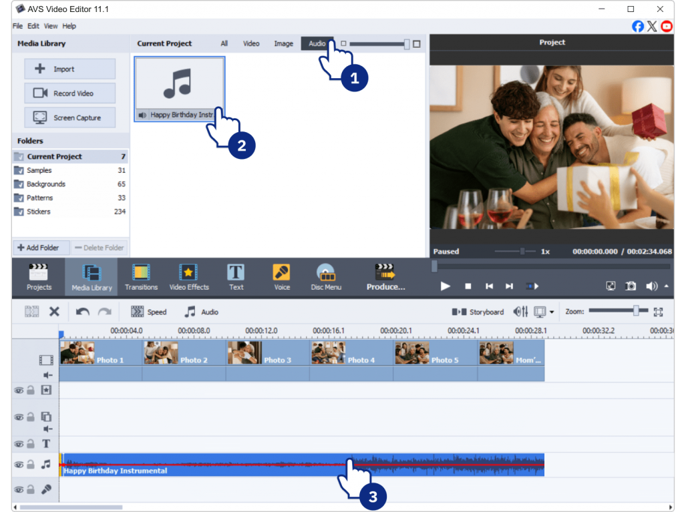Lock the video overlay track
Viewport: 684px width, 512px height.
pos(31,417)
